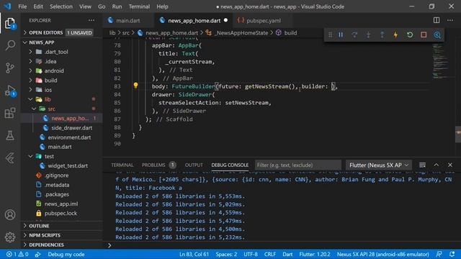Click the debug Step Into button
The width and height of the screenshot is (461, 259).
(x=368, y=35)
